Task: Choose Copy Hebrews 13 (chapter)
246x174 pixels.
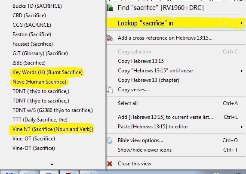Action: (x=148, y=80)
